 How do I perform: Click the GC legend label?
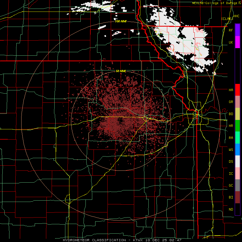tap(231, 185)
